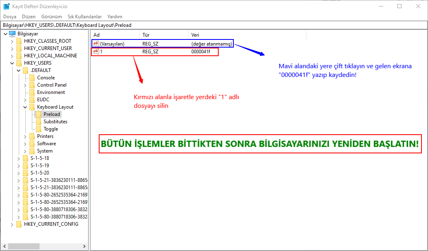Close the Registry Editor window
The image size is (428, 251).
(418, 6)
